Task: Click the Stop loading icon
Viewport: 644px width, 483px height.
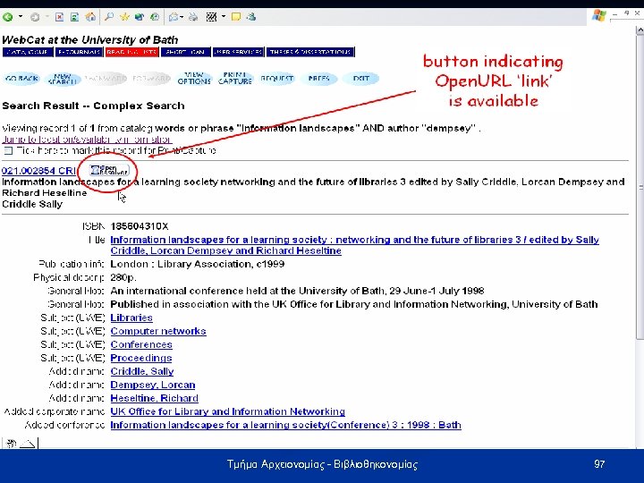Action: (x=59, y=17)
